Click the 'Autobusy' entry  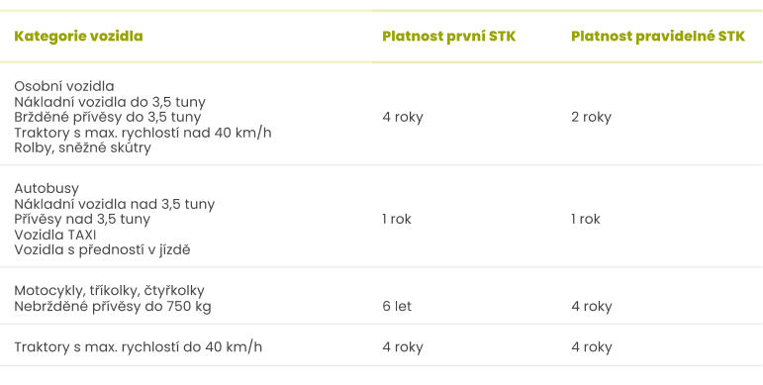[x=47, y=188]
